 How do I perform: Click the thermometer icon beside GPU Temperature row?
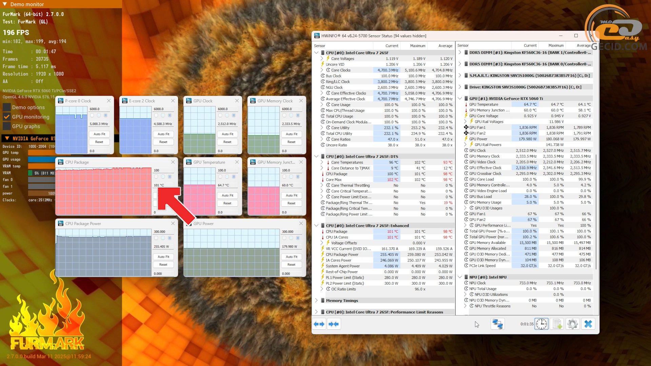pyautogui.click(x=466, y=104)
